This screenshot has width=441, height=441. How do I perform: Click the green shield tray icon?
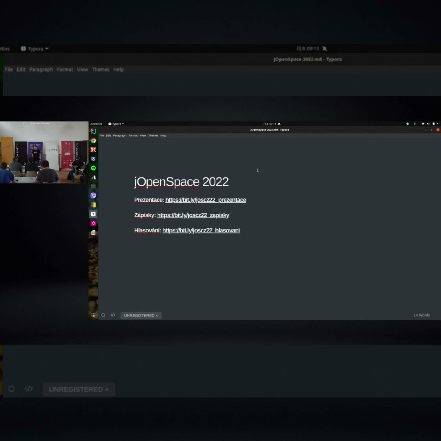tap(408, 124)
